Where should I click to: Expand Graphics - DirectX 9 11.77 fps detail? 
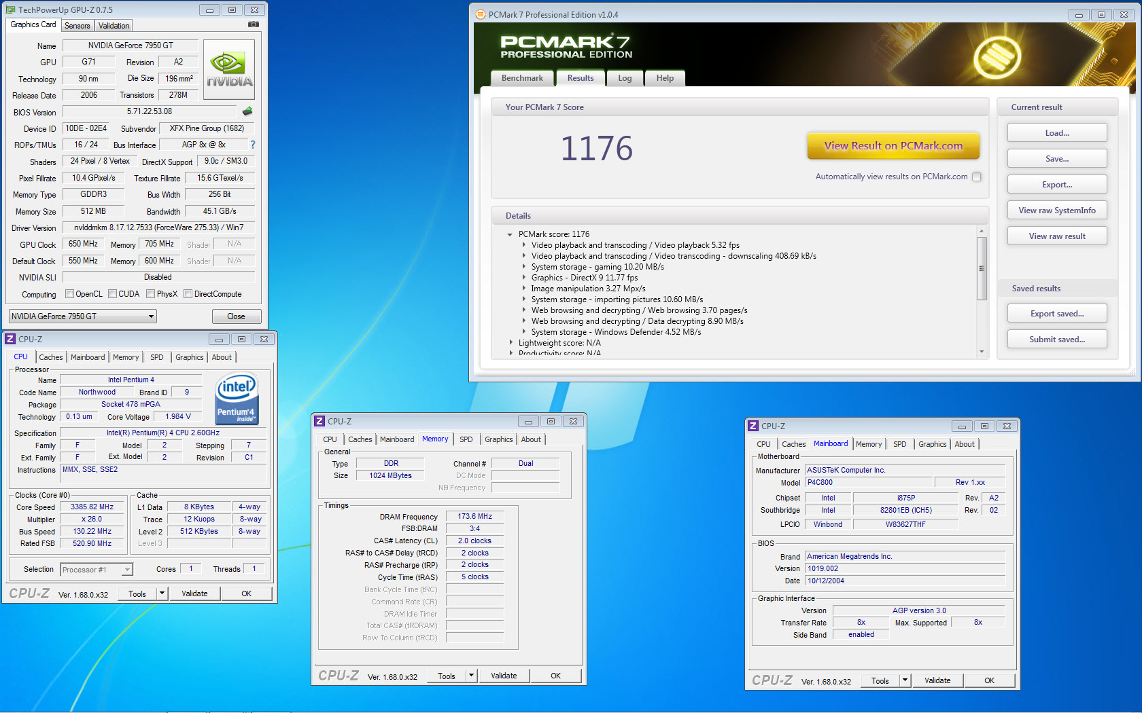point(523,278)
